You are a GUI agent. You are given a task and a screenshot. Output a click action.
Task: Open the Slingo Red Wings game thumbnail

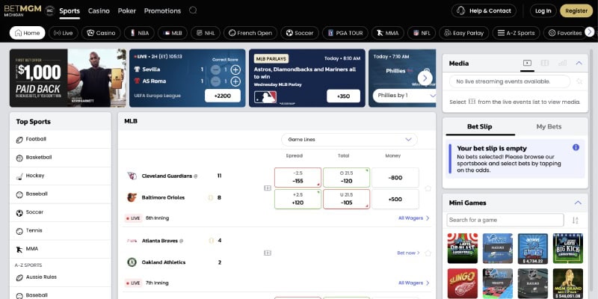point(462,283)
